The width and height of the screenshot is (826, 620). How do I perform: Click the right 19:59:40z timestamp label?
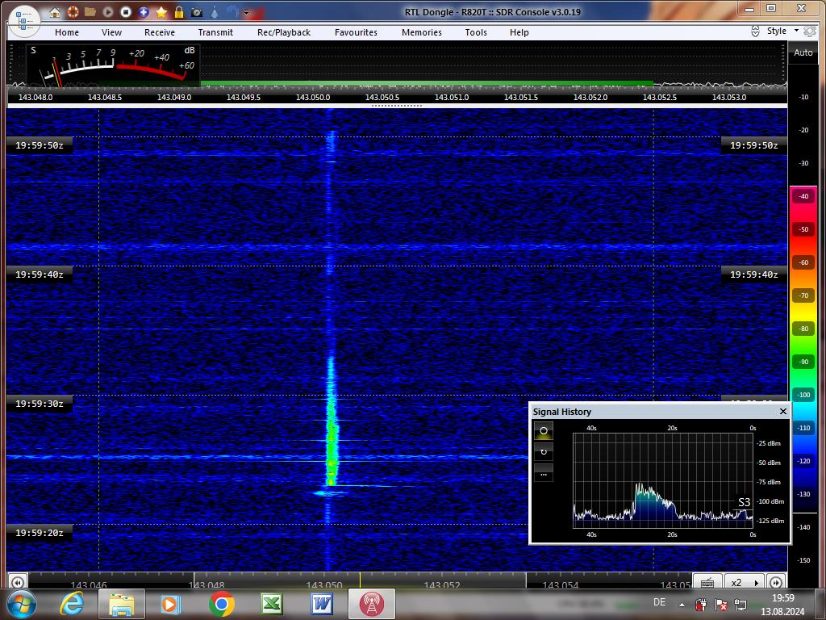[754, 274]
